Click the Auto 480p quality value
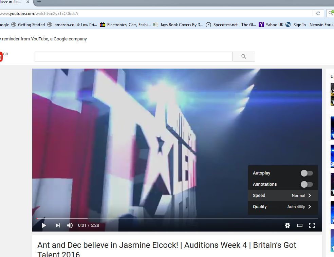The image size is (334, 257). click(296, 207)
